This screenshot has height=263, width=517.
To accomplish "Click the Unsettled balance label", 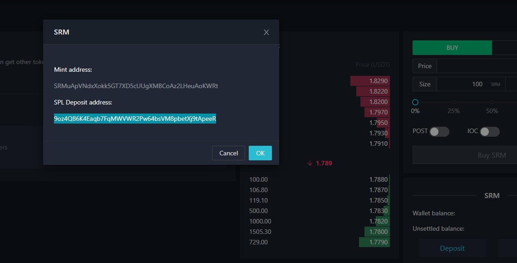I will tap(438, 228).
